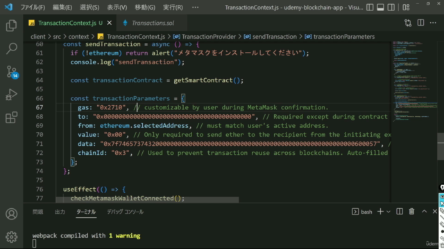444x249 pixels.
Task: Switch to the 出力 panel tab
Action: tap(60, 212)
